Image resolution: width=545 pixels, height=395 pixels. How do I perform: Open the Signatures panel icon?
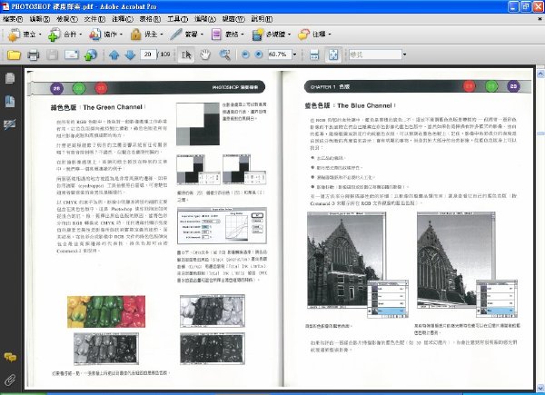coord(10,124)
